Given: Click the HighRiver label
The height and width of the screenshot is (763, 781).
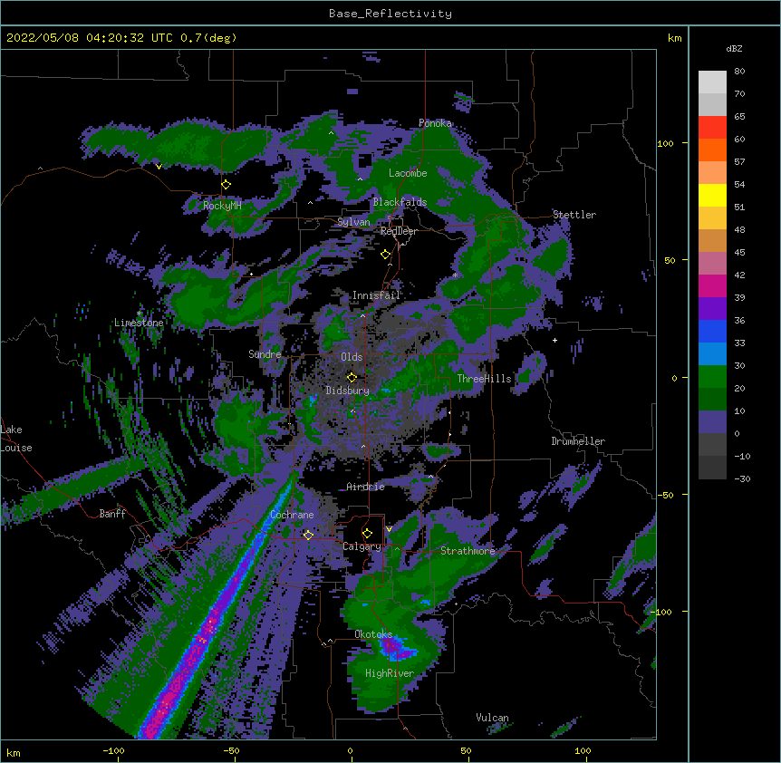Looking at the screenshot, I should coord(390,673).
